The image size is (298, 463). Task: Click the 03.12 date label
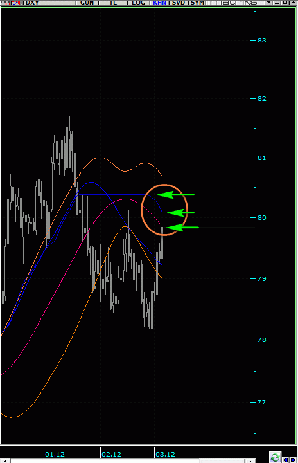click(165, 454)
